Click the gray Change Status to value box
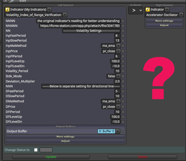 coord(46,150)
